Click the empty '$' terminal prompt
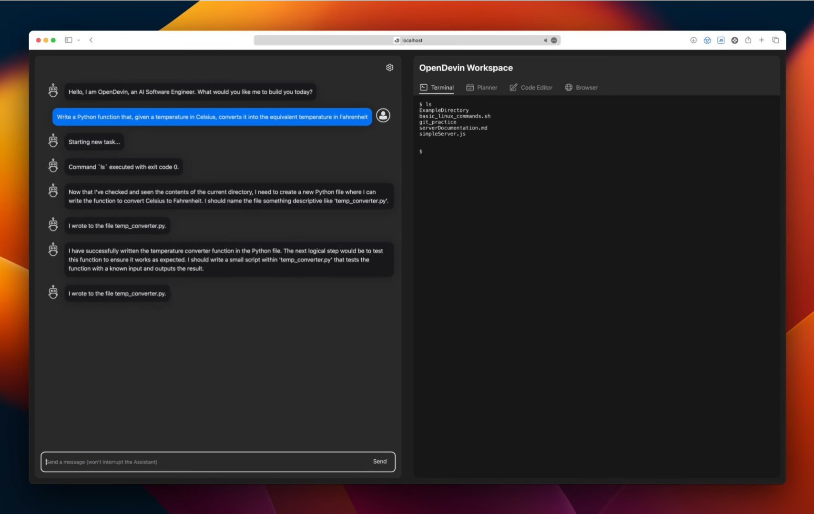814x514 pixels. pos(421,151)
